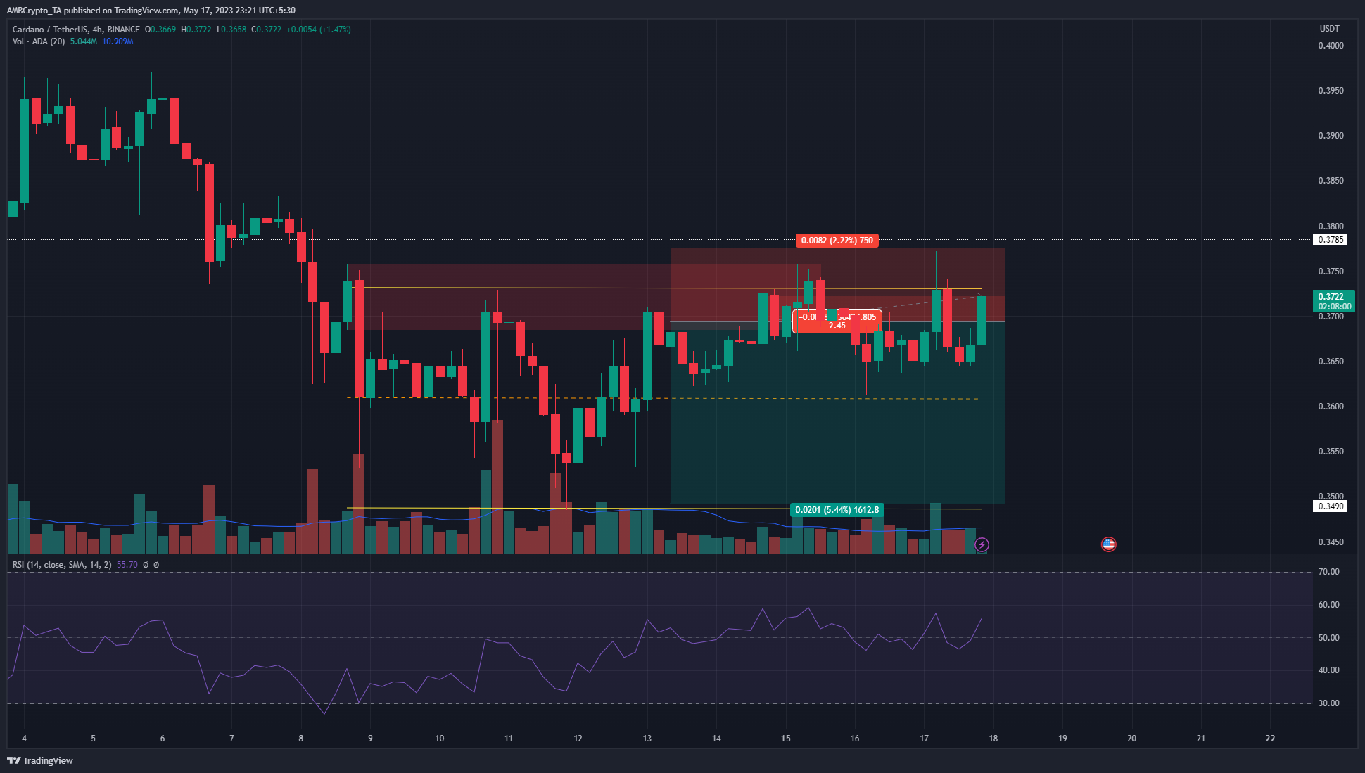The height and width of the screenshot is (773, 1365).
Task: Click date label 13 on time axis
Action: tap(647, 739)
